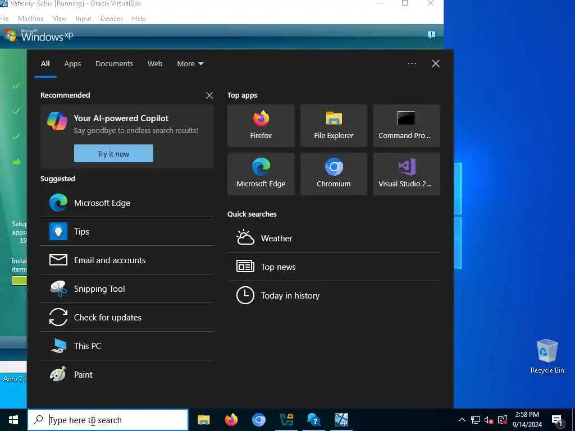Dismiss the Recommended section
575x431 pixels.
(209, 95)
